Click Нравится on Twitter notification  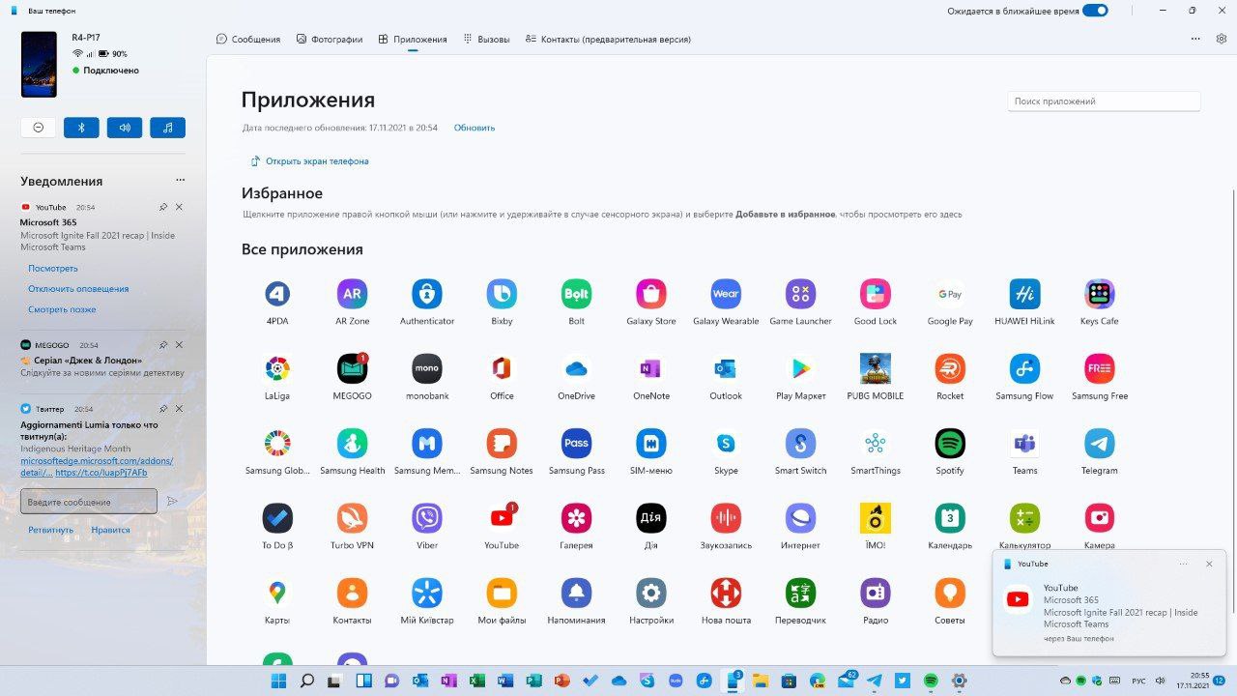point(110,530)
